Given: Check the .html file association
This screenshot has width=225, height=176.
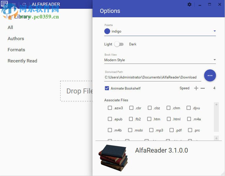Looking at the screenshot, I should tap(169, 119).
